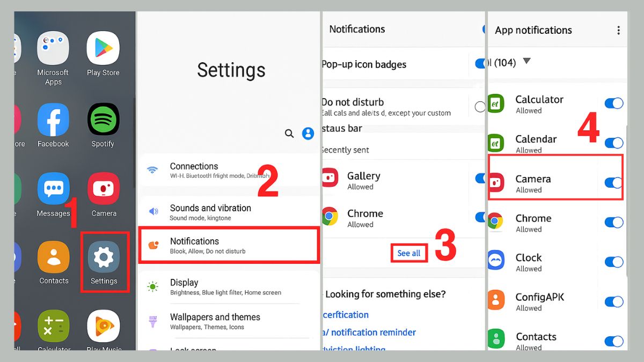Screen dimensions: 644x362
Task: Open the Settings gear app icon
Action: click(x=104, y=258)
